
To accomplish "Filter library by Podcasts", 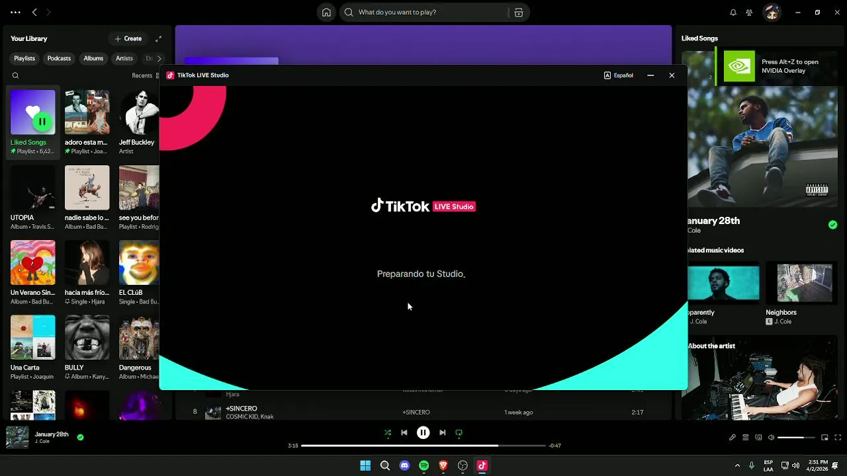I will click(x=59, y=58).
